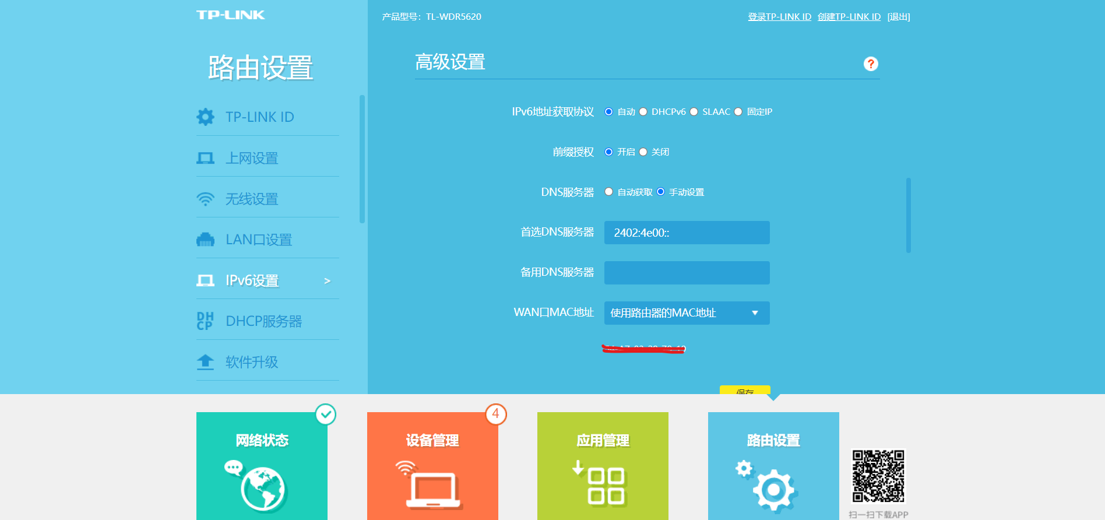Select the 固定IP radio option

[738, 111]
